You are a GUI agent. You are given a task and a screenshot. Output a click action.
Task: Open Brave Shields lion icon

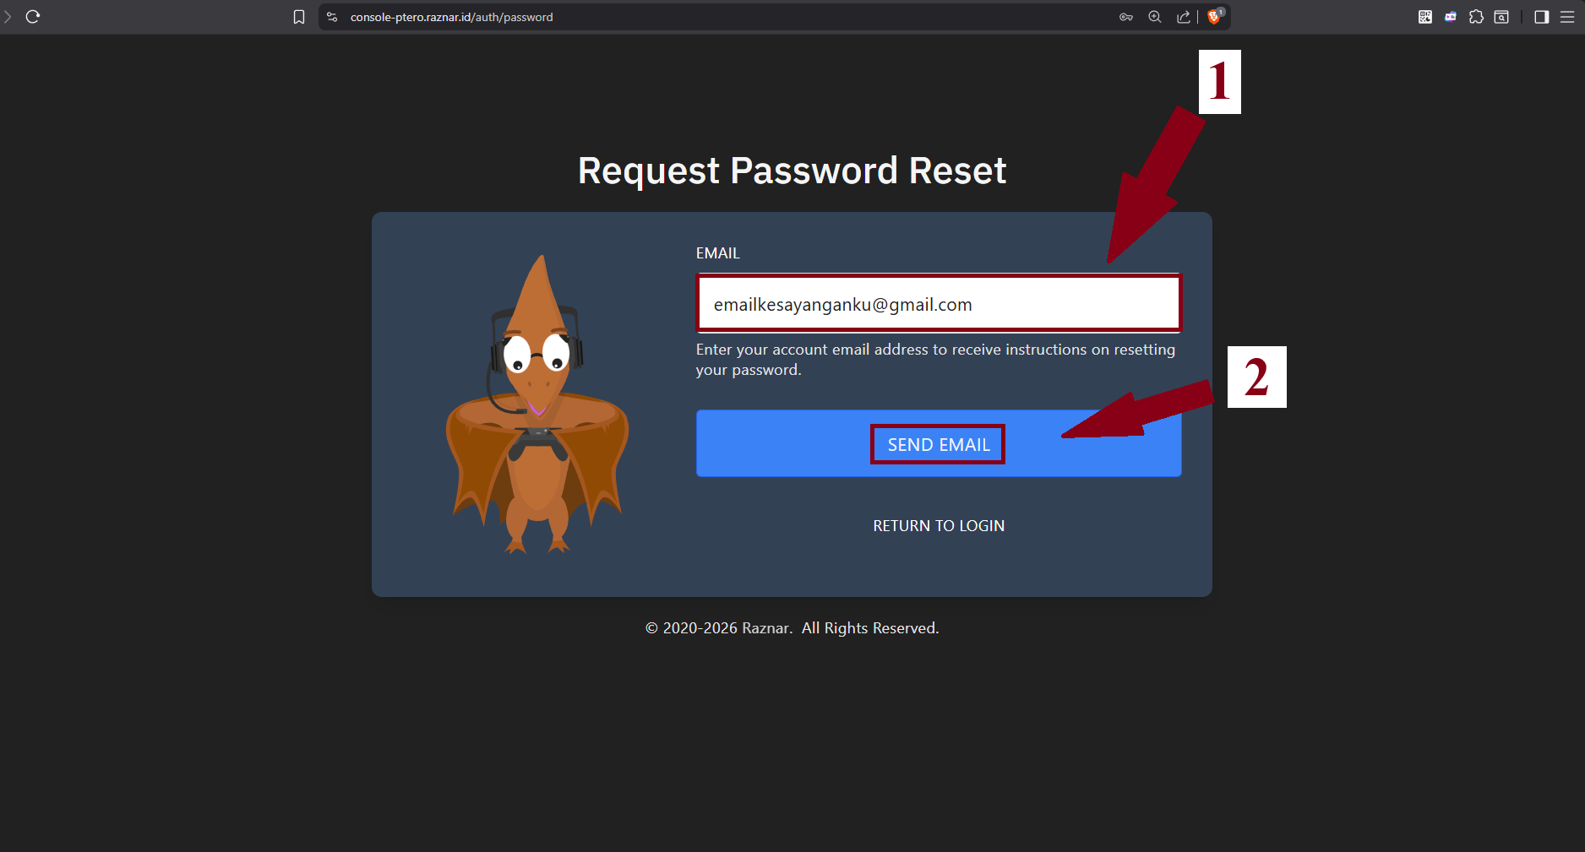point(1214,17)
